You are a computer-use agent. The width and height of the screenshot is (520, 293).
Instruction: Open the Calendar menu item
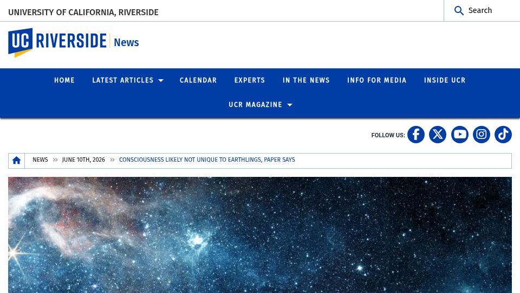(x=198, y=80)
